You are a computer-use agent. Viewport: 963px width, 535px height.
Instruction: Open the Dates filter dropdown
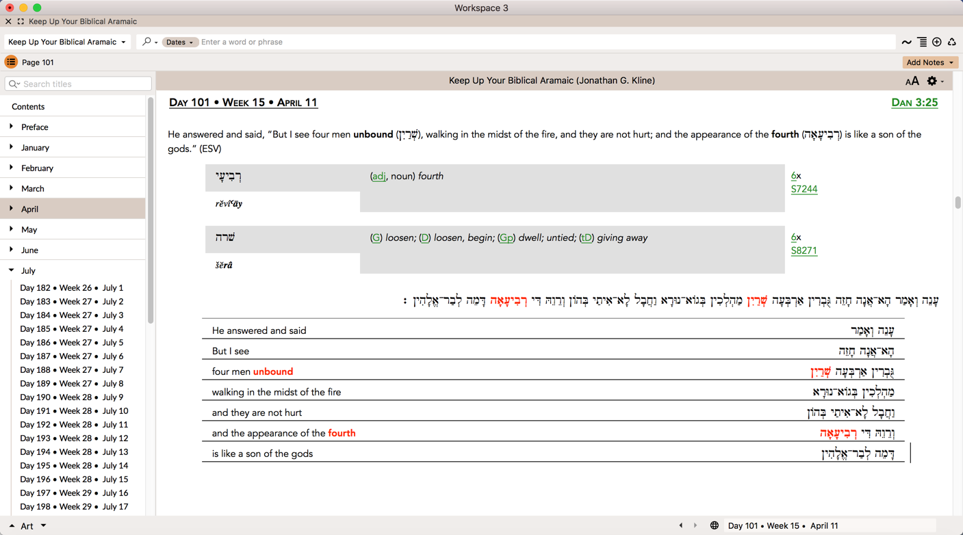pyautogui.click(x=180, y=42)
